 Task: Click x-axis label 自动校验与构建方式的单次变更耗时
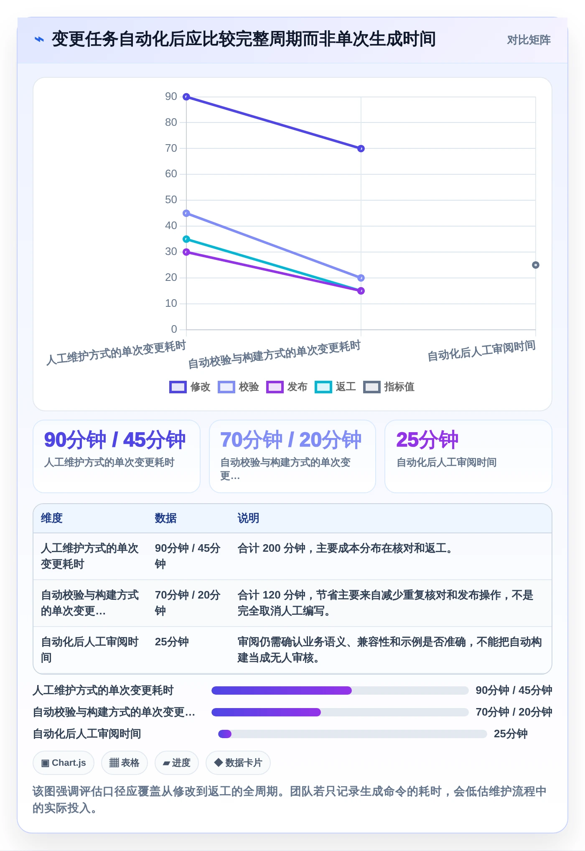point(274,355)
